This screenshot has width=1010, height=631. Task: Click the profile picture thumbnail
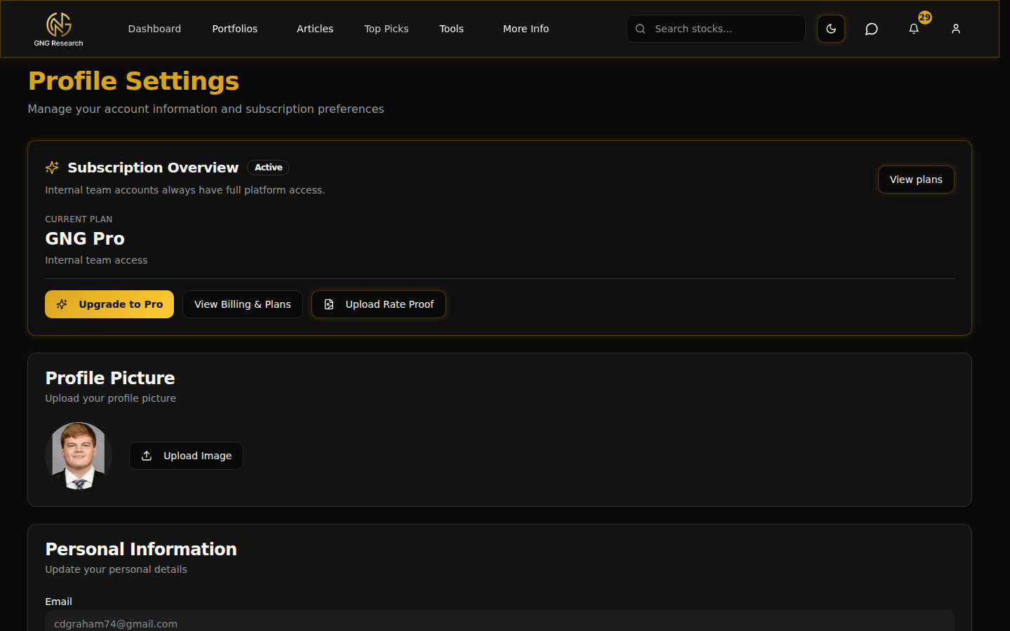tap(79, 456)
